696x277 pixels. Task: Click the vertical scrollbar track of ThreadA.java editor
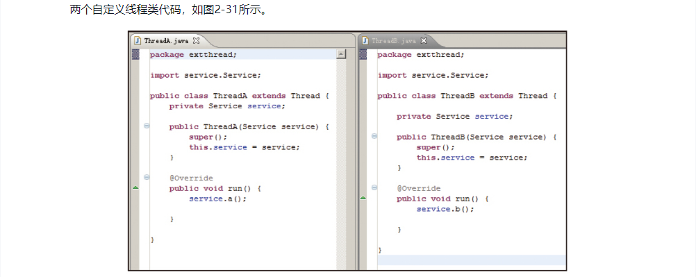tap(341, 165)
